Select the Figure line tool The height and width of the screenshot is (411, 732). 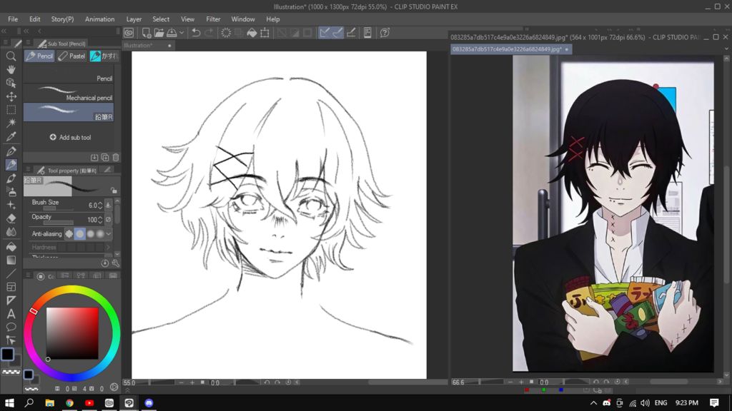[11, 273]
